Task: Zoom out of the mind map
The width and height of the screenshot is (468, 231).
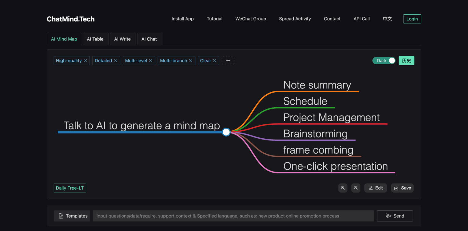Action: (356, 188)
